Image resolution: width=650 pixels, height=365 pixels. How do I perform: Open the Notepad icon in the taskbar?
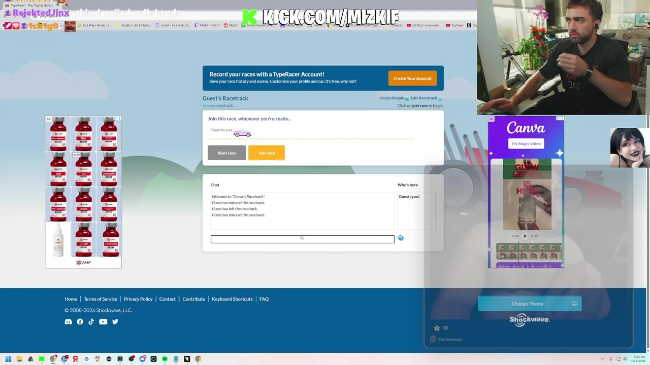point(176,359)
